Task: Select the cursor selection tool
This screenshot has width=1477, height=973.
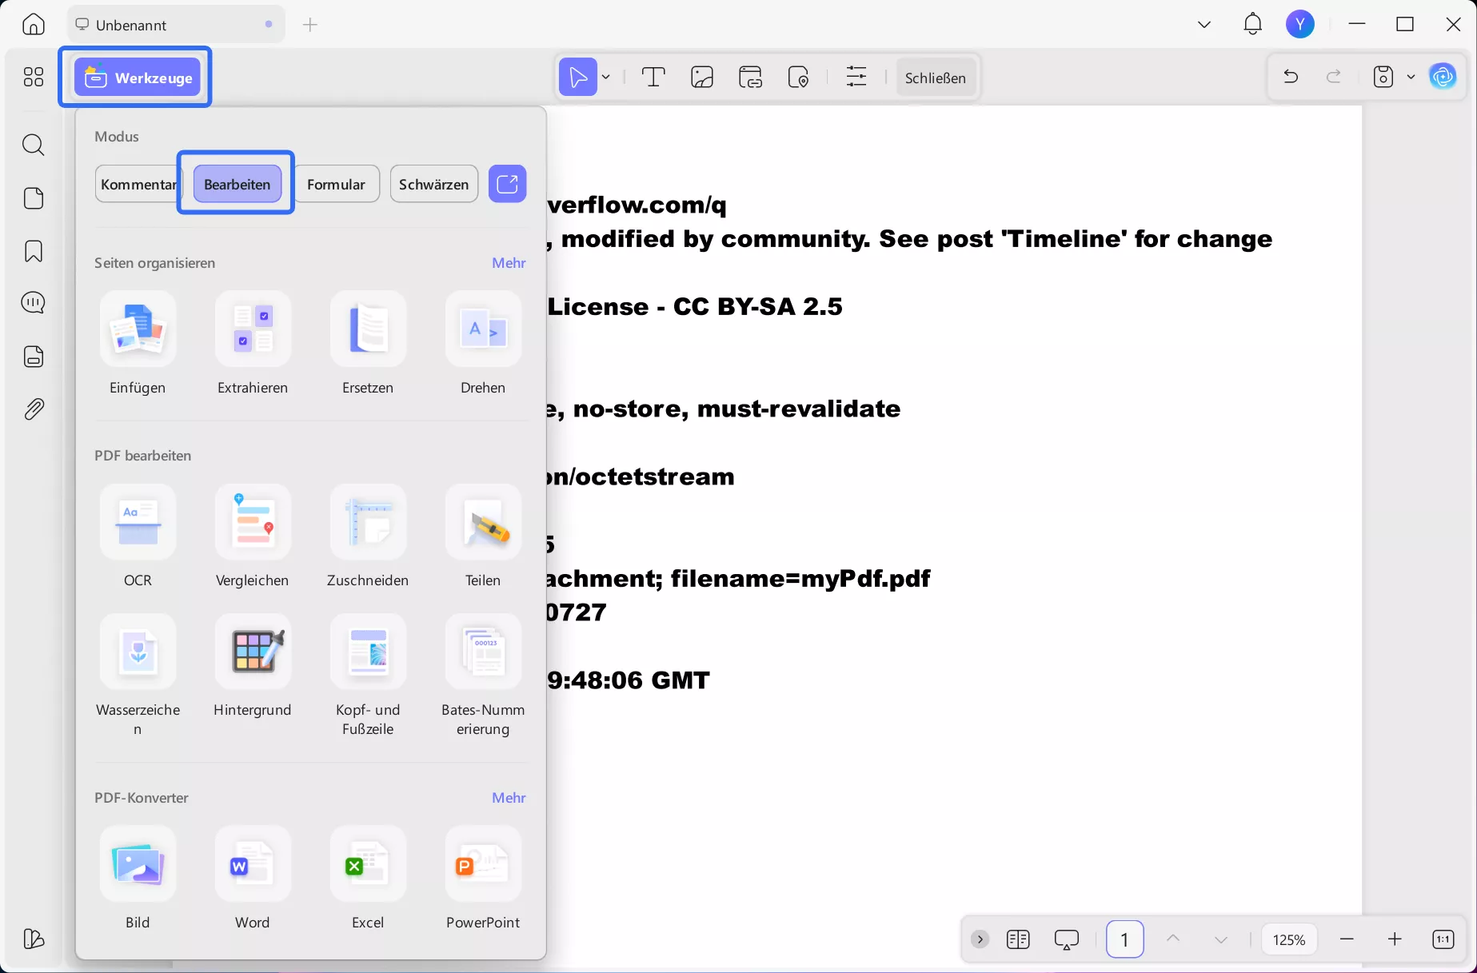Action: (x=577, y=78)
